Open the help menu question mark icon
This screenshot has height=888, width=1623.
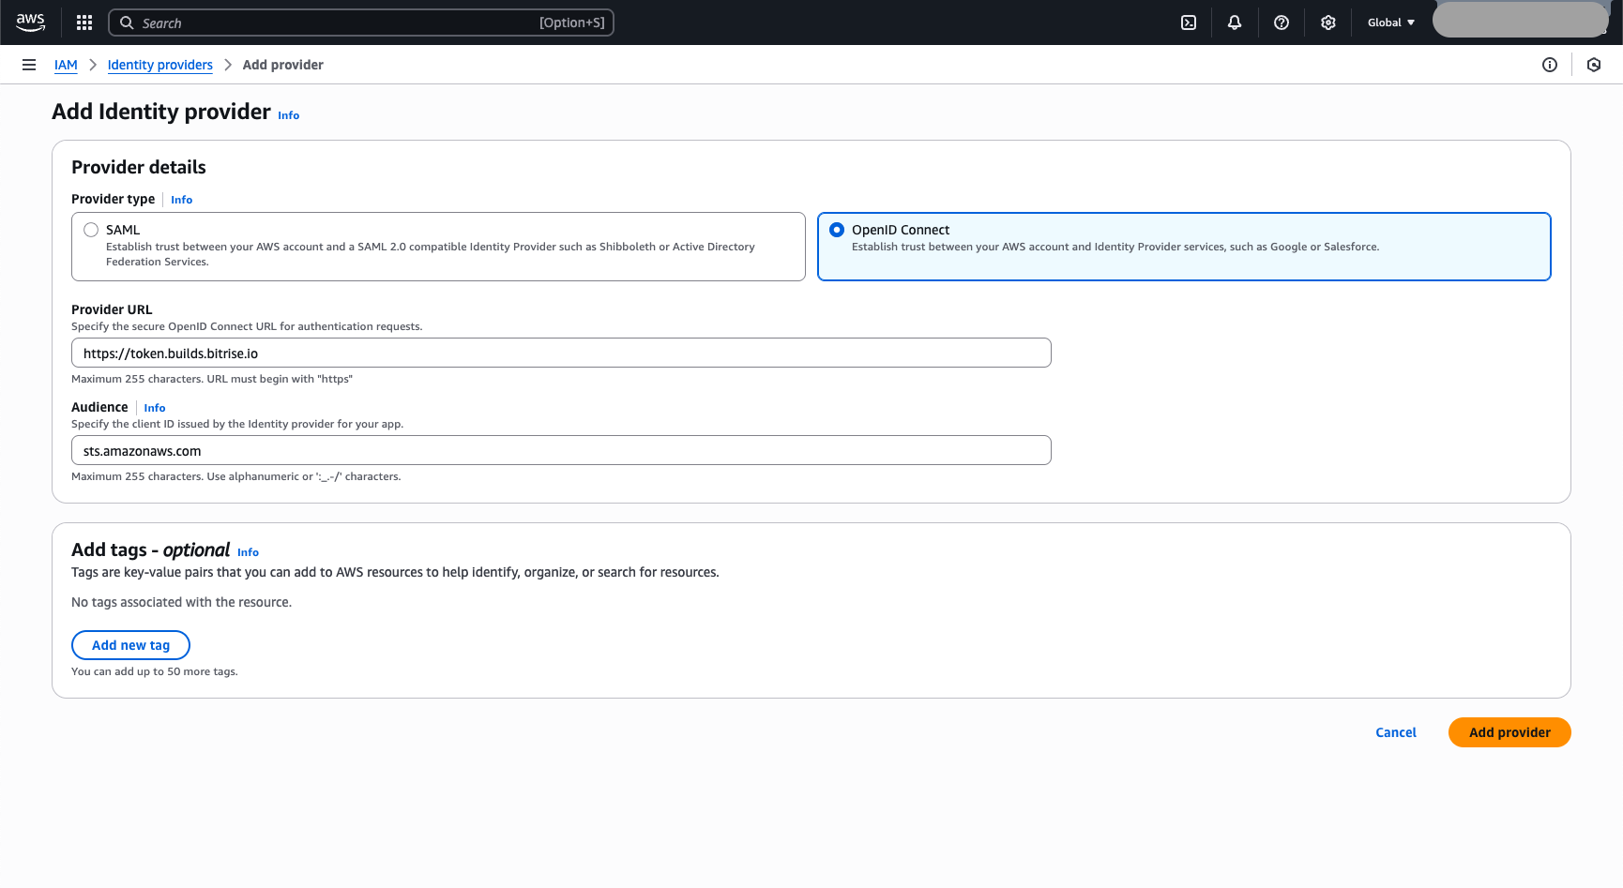pos(1282,22)
